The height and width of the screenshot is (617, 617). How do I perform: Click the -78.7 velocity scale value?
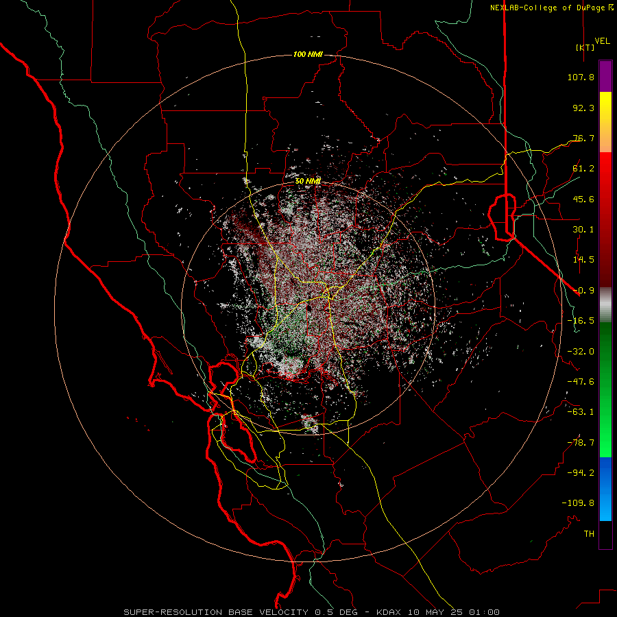pos(581,443)
